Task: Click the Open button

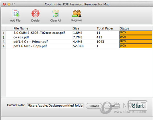Action: (112, 106)
